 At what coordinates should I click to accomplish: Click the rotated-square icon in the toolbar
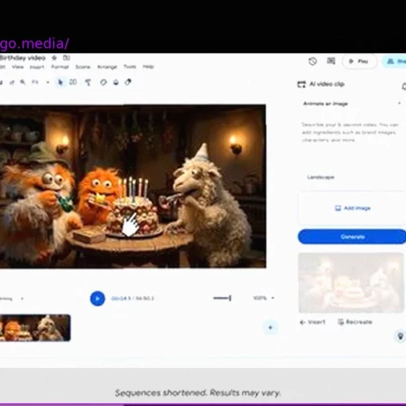tap(104, 82)
